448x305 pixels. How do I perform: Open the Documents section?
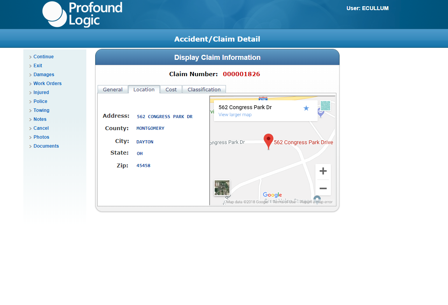(46, 146)
